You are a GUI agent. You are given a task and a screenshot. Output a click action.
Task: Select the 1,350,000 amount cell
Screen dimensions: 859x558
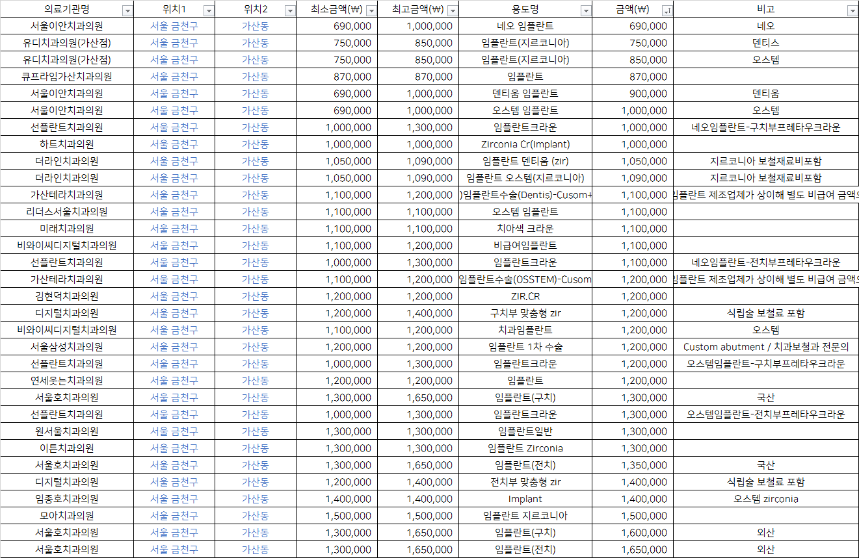(x=633, y=465)
